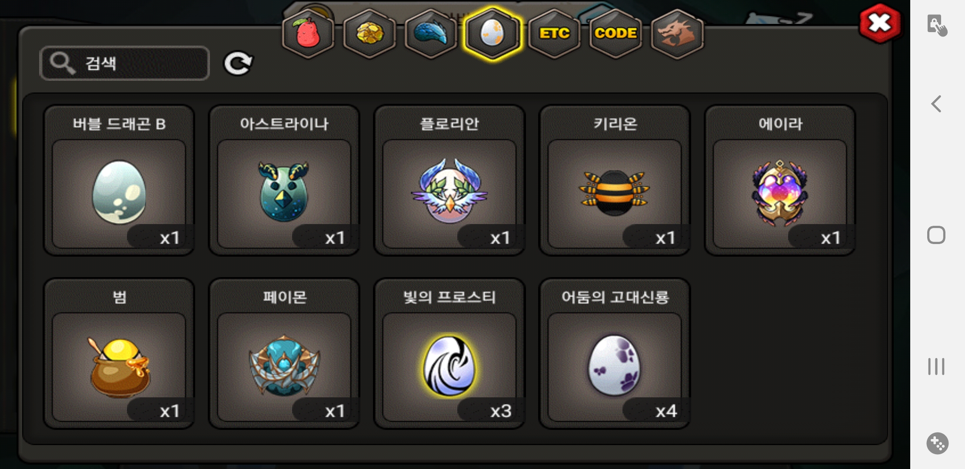Click the refresh arrow beside search
Image resolution: width=965 pixels, height=469 pixels.
[x=238, y=63]
